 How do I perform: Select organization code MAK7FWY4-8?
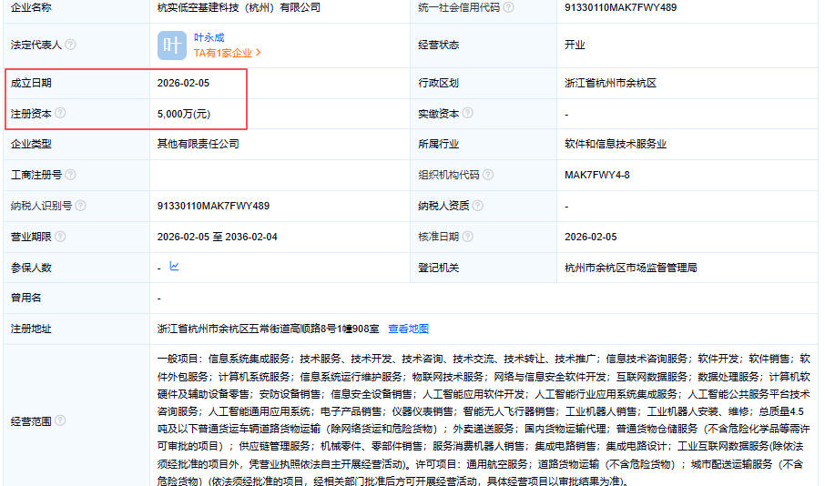(x=597, y=175)
